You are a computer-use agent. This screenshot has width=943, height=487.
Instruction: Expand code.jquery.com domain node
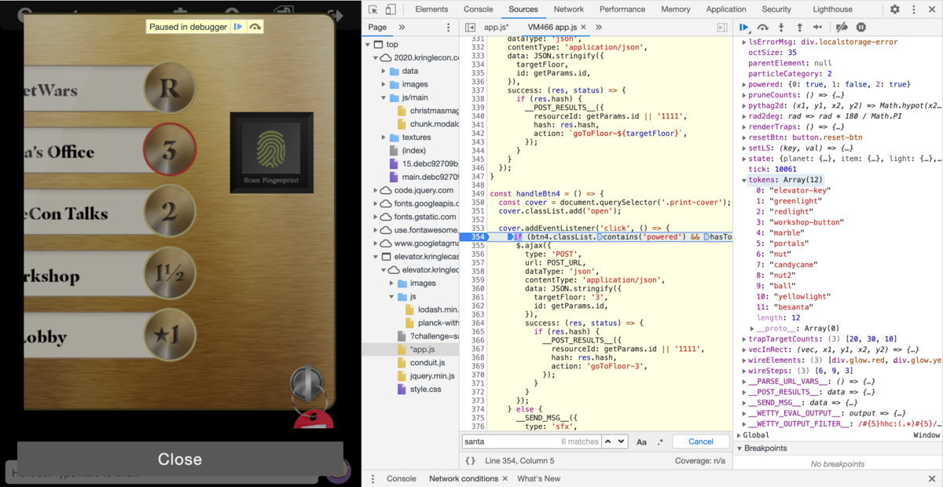(x=376, y=190)
